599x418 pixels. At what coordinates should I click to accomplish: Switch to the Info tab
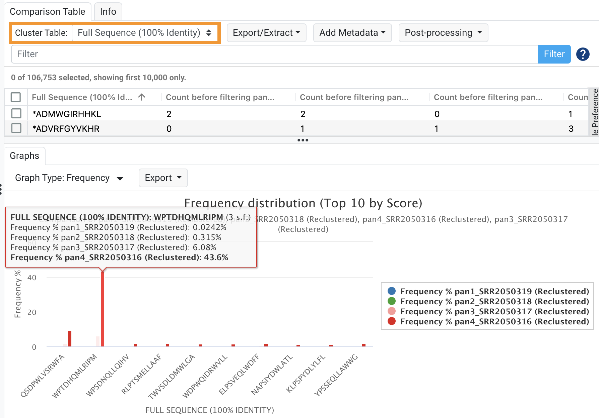108,11
